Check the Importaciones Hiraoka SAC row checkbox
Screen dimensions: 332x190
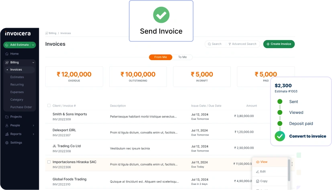pos(49,162)
